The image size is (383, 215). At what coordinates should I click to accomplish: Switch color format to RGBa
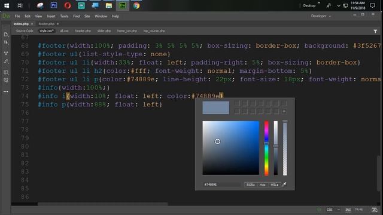pos(250,185)
